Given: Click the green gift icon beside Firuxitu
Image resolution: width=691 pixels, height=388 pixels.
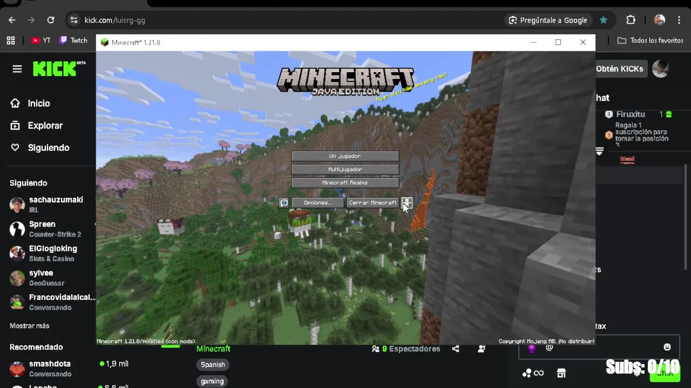Looking at the screenshot, I should pyautogui.click(x=669, y=114).
